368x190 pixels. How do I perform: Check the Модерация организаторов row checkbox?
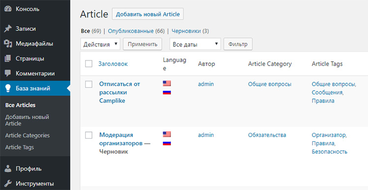click(x=89, y=135)
